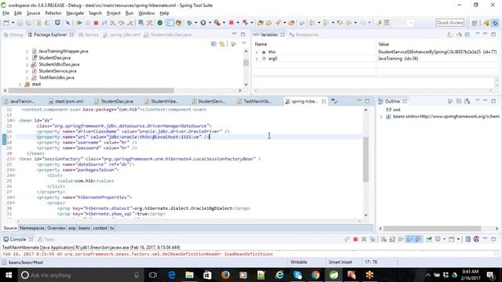Remove launch from Console toolbar

364,239
